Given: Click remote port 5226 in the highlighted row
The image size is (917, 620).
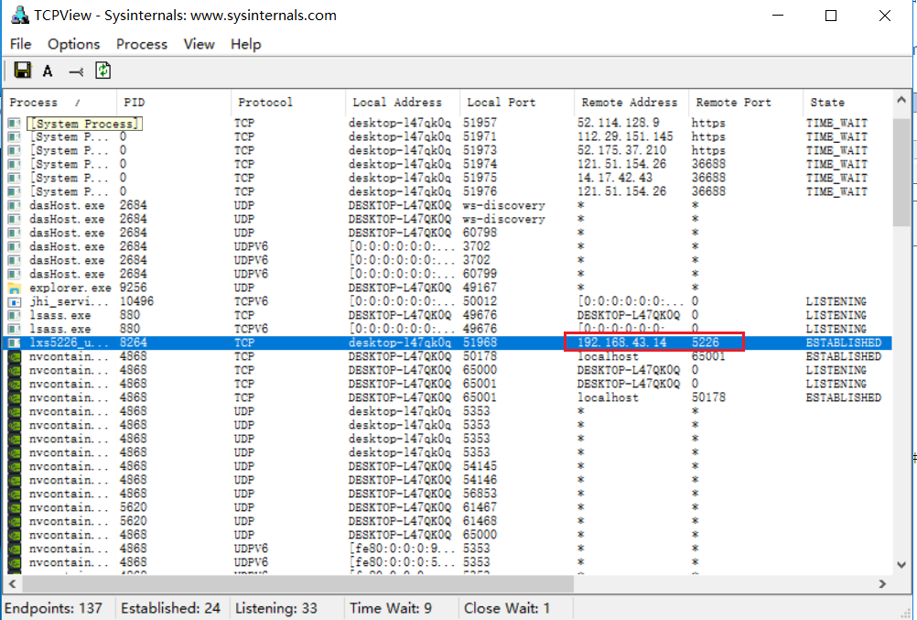Looking at the screenshot, I should point(706,343).
